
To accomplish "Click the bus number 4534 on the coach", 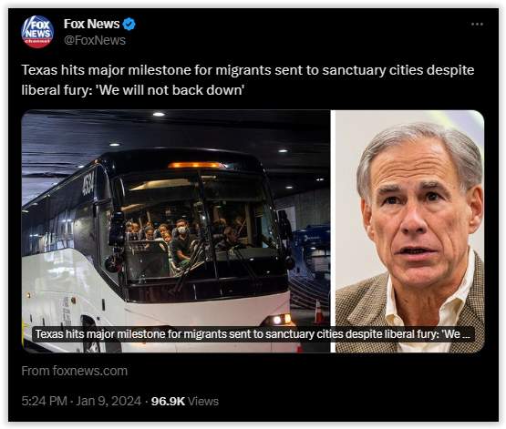I will [x=88, y=184].
